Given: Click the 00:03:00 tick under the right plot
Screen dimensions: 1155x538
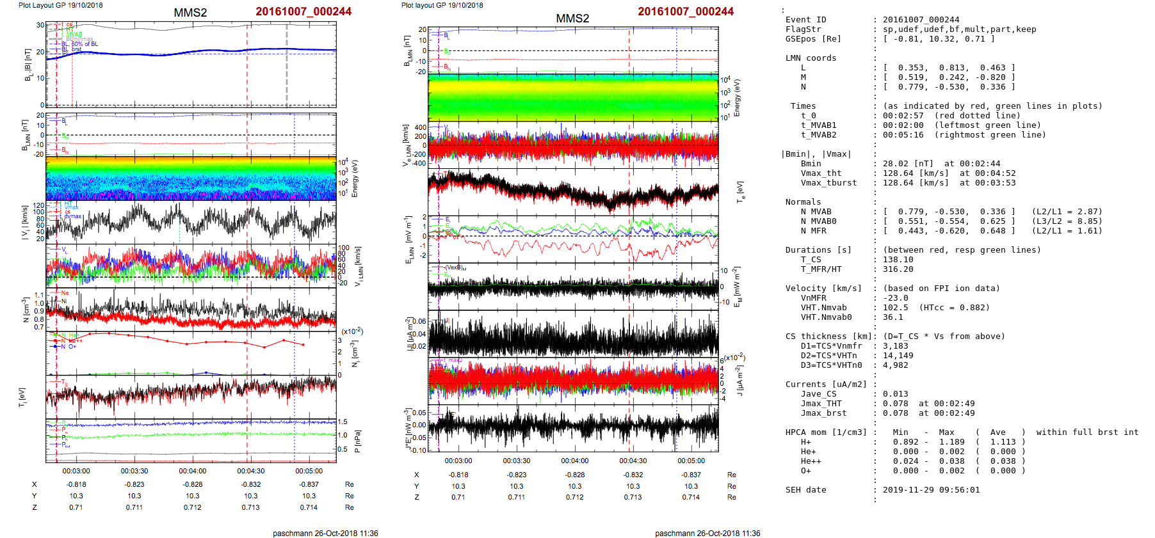Looking at the screenshot, I should point(458,461).
